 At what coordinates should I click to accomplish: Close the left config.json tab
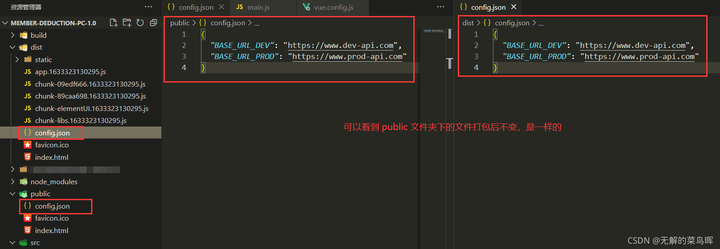click(221, 7)
